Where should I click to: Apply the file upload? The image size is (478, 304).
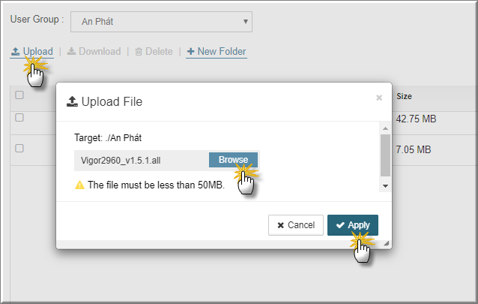(x=353, y=225)
